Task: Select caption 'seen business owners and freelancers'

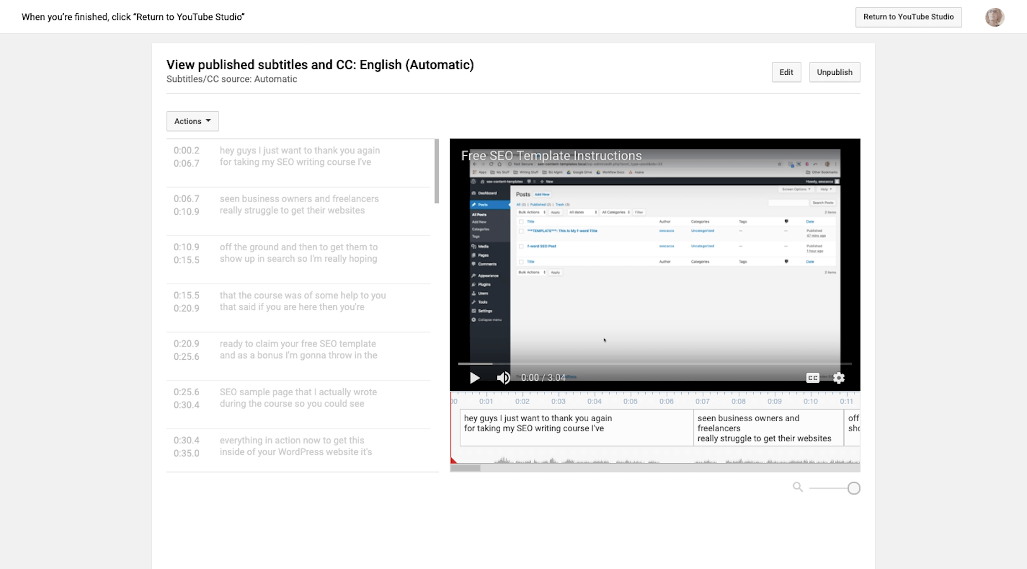Action: click(299, 211)
